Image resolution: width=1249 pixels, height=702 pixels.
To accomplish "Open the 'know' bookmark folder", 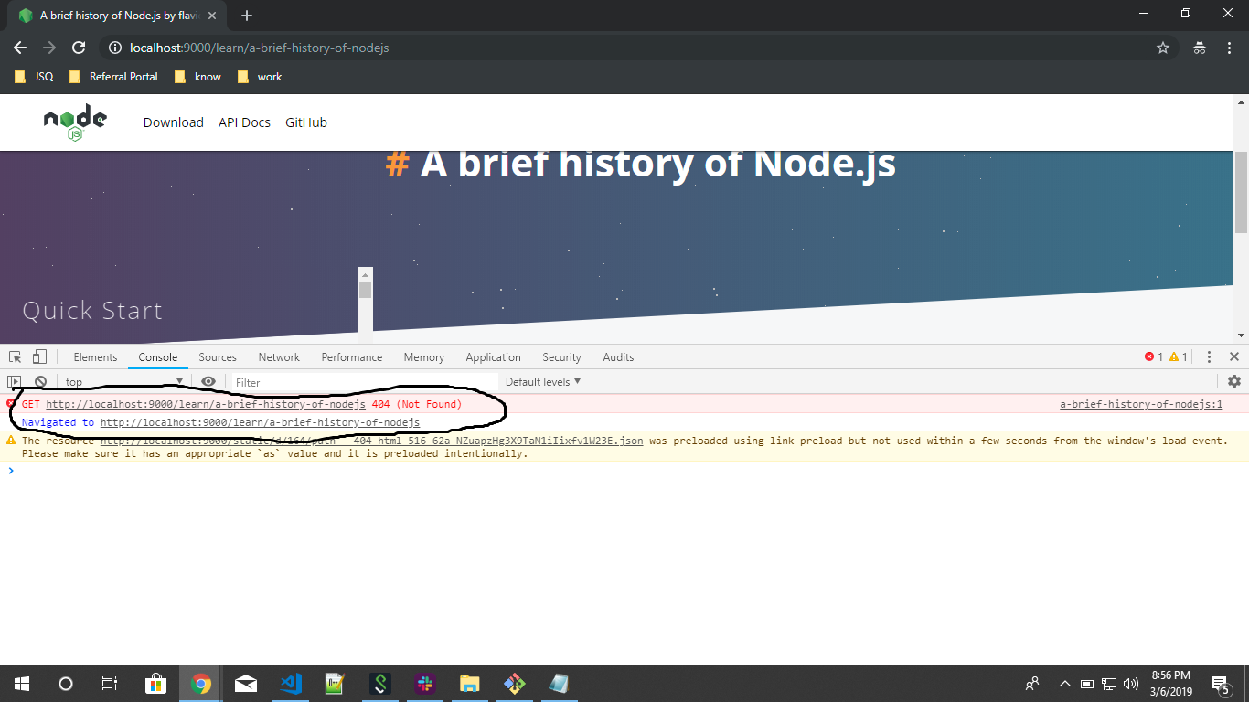I will pos(197,77).
